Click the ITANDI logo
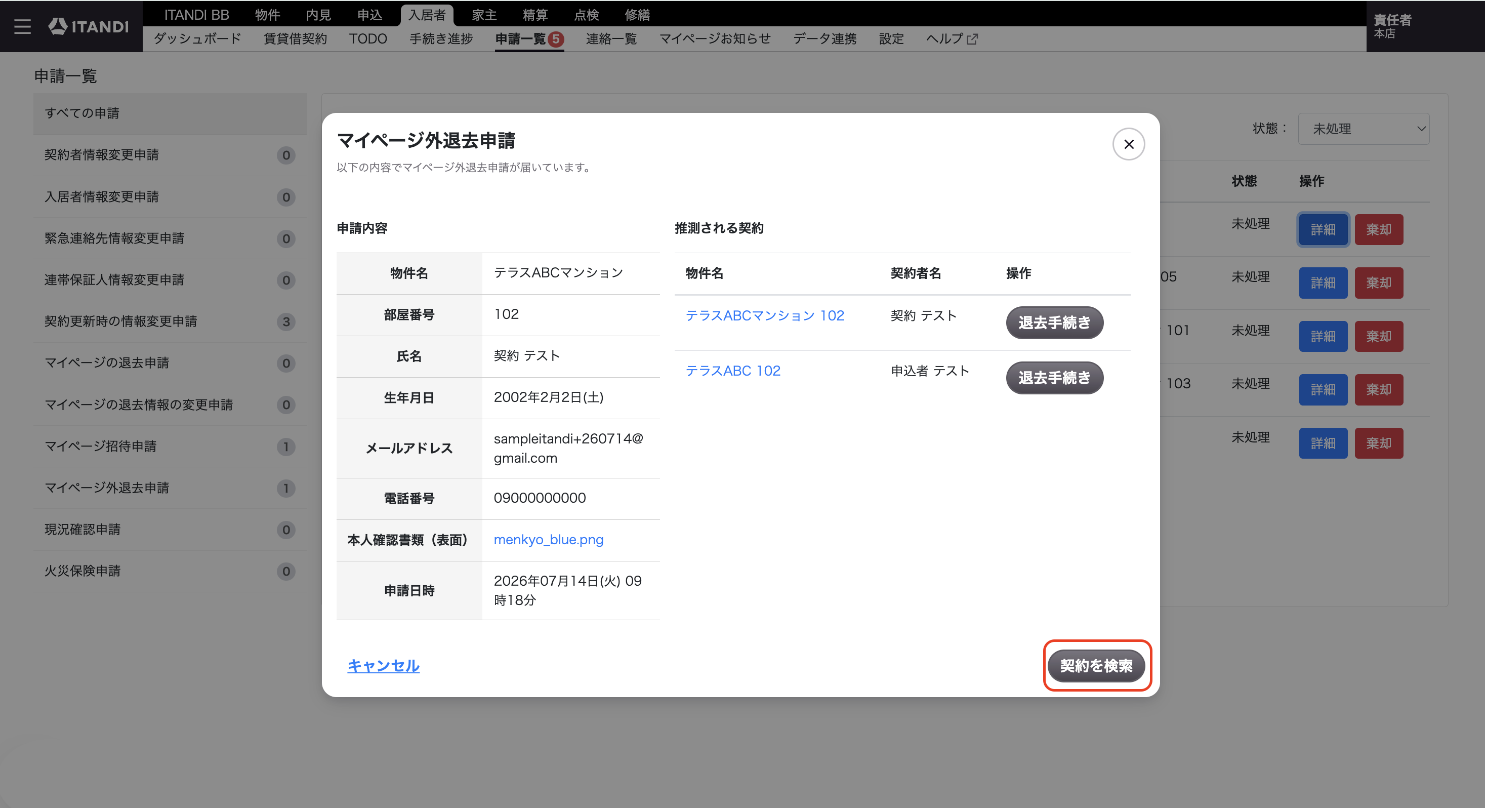Viewport: 1485px width, 808px height. click(88, 26)
